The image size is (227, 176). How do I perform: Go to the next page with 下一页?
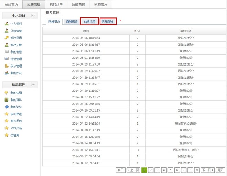pos(207,170)
